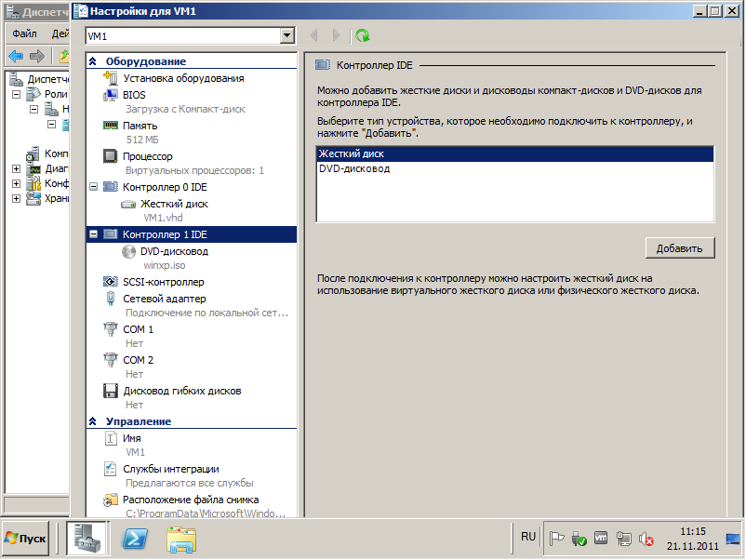The image size is (746, 560).
Task: Click the DVD drive disc icon
Action: 128,251
